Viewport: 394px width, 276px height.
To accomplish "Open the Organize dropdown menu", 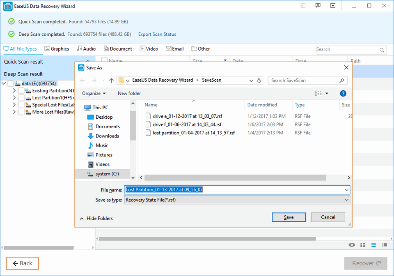I will point(94,93).
